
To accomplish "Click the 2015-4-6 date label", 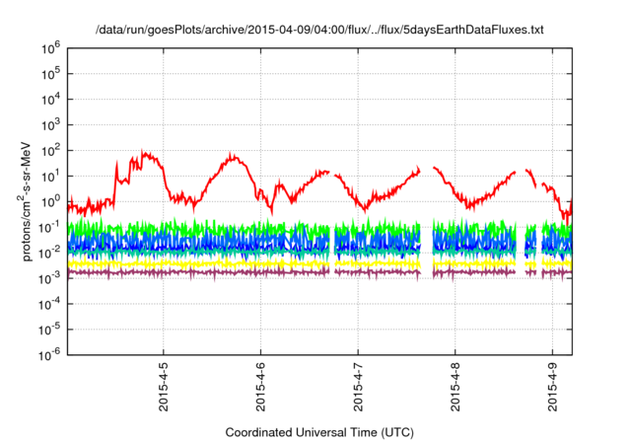I will tap(260, 387).
